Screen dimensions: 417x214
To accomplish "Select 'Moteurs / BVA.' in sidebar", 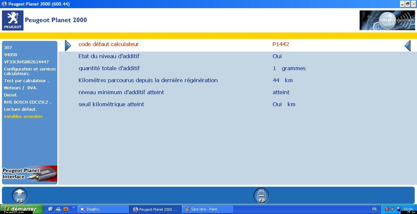I will point(21,88).
